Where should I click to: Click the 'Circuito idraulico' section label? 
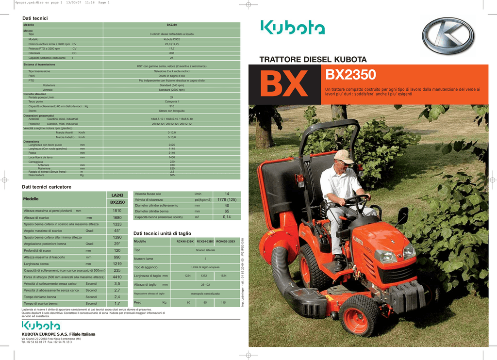pyautogui.click(x=35, y=94)
